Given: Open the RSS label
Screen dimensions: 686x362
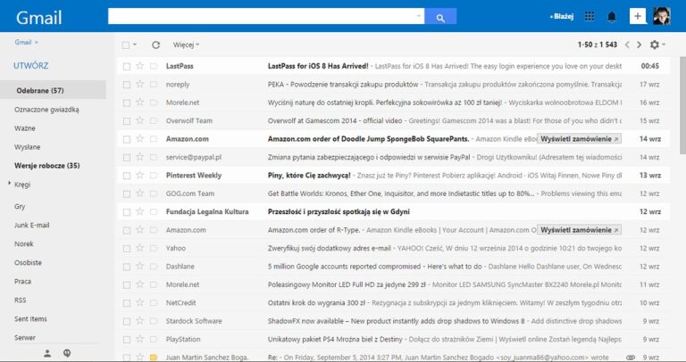Looking at the screenshot, I should [20, 300].
